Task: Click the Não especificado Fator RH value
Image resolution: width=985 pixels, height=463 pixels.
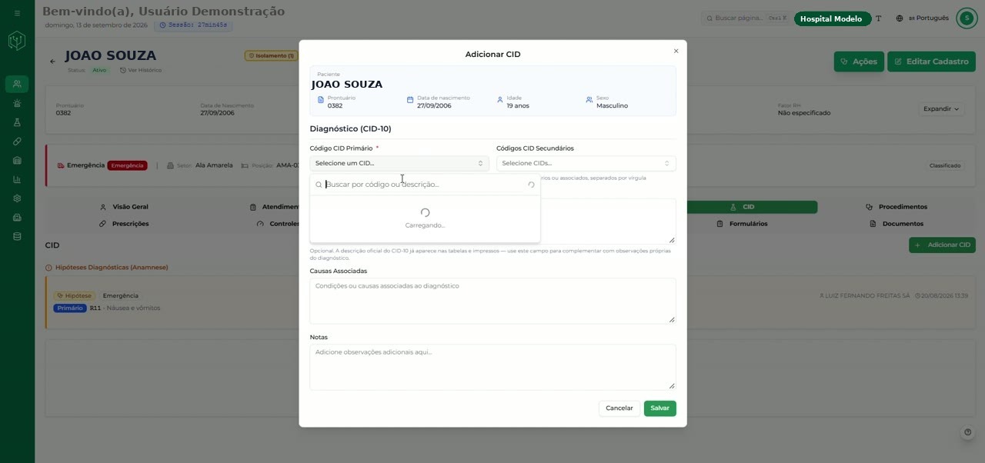Action: click(x=804, y=113)
